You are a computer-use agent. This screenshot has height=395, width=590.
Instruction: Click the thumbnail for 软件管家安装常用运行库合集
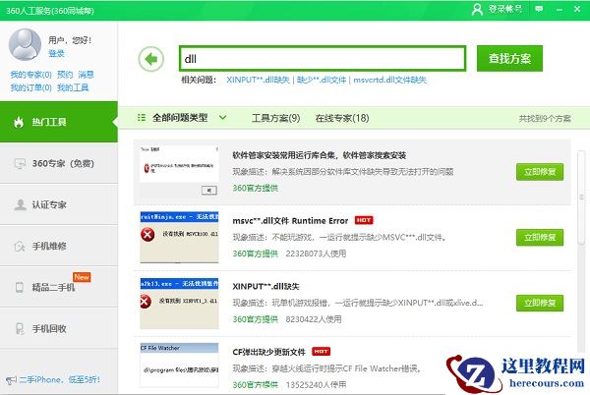pos(179,172)
